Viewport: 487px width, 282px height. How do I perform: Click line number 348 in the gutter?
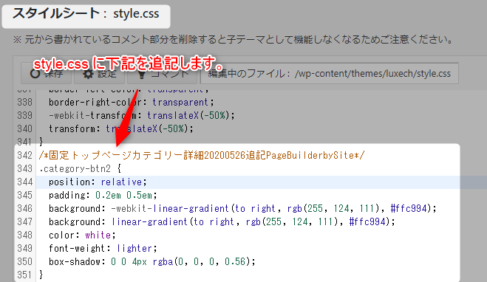(x=25, y=235)
